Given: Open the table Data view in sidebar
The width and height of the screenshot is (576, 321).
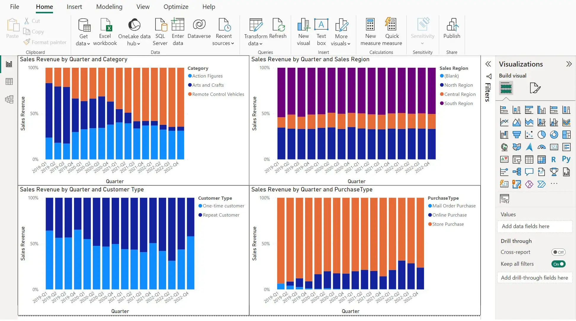Looking at the screenshot, I should (x=9, y=82).
